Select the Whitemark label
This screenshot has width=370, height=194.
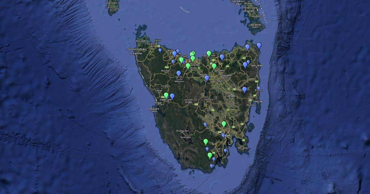[249, 11]
